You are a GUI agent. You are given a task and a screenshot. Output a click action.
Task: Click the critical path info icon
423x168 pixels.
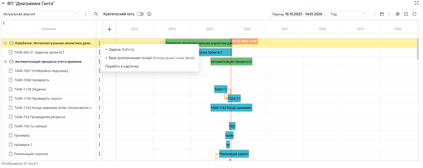coord(149,14)
